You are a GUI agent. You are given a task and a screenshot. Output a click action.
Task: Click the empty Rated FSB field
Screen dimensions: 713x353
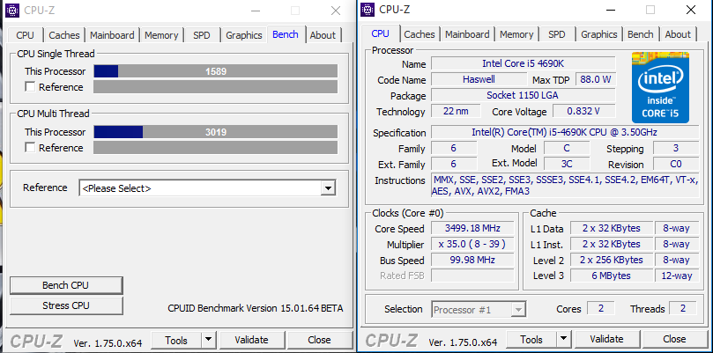coord(472,276)
